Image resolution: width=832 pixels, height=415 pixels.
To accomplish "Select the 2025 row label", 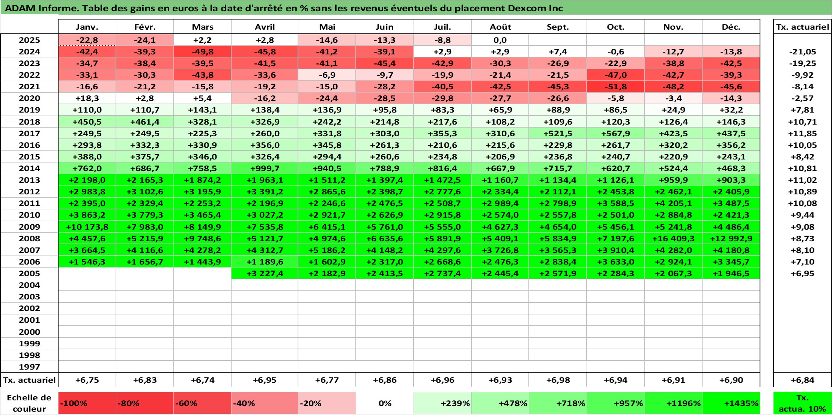I will click(x=29, y=40).
